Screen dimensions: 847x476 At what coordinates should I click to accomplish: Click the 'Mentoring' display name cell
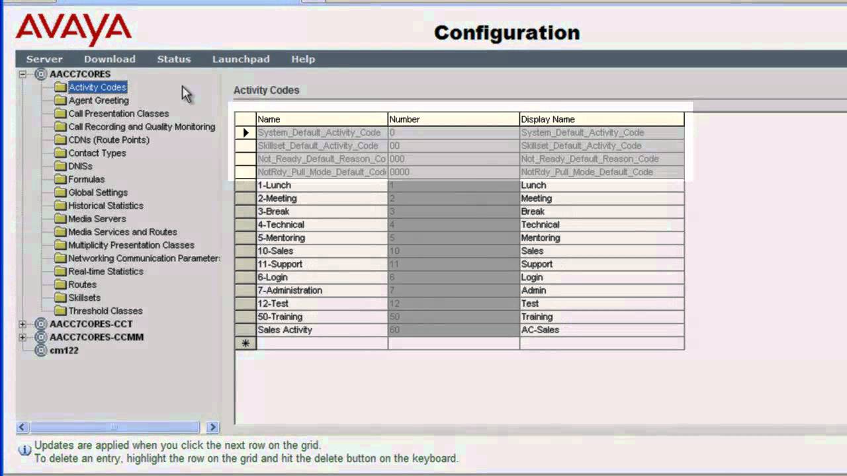tap(602, 238)
